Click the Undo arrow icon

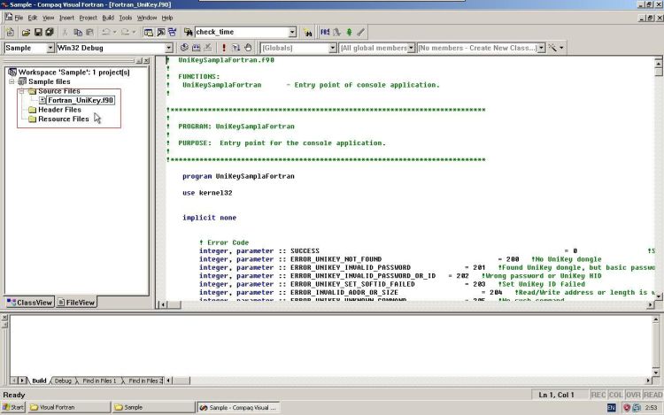click(106, 32)
